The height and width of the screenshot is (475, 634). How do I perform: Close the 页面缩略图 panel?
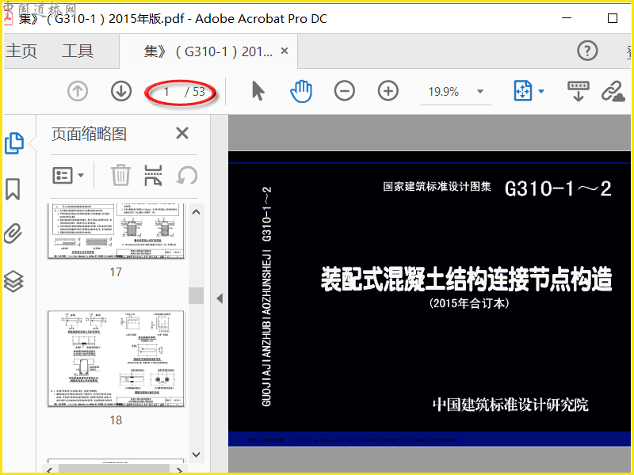[182, 133]
